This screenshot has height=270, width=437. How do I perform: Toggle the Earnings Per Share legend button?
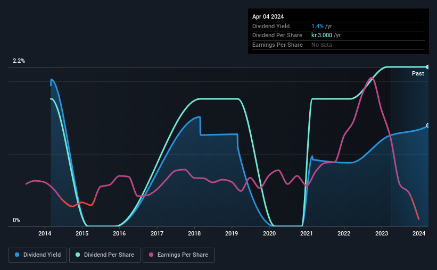[x=178, y=255]
